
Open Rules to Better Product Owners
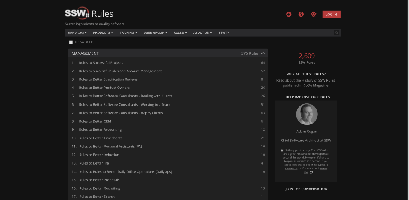tap(104, 88)
